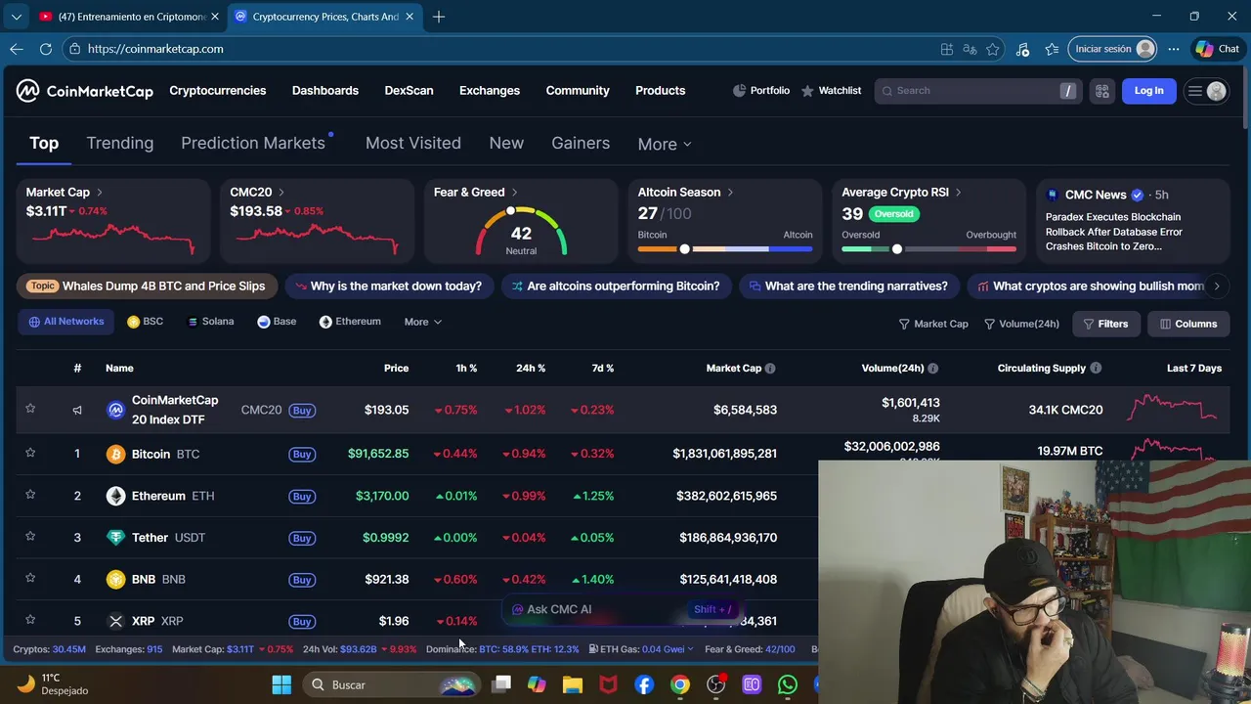The width and height of the screenshot is (1251, 704).
Task: Expand the CMC20 card chevron
Action: (x=281, y=193)
